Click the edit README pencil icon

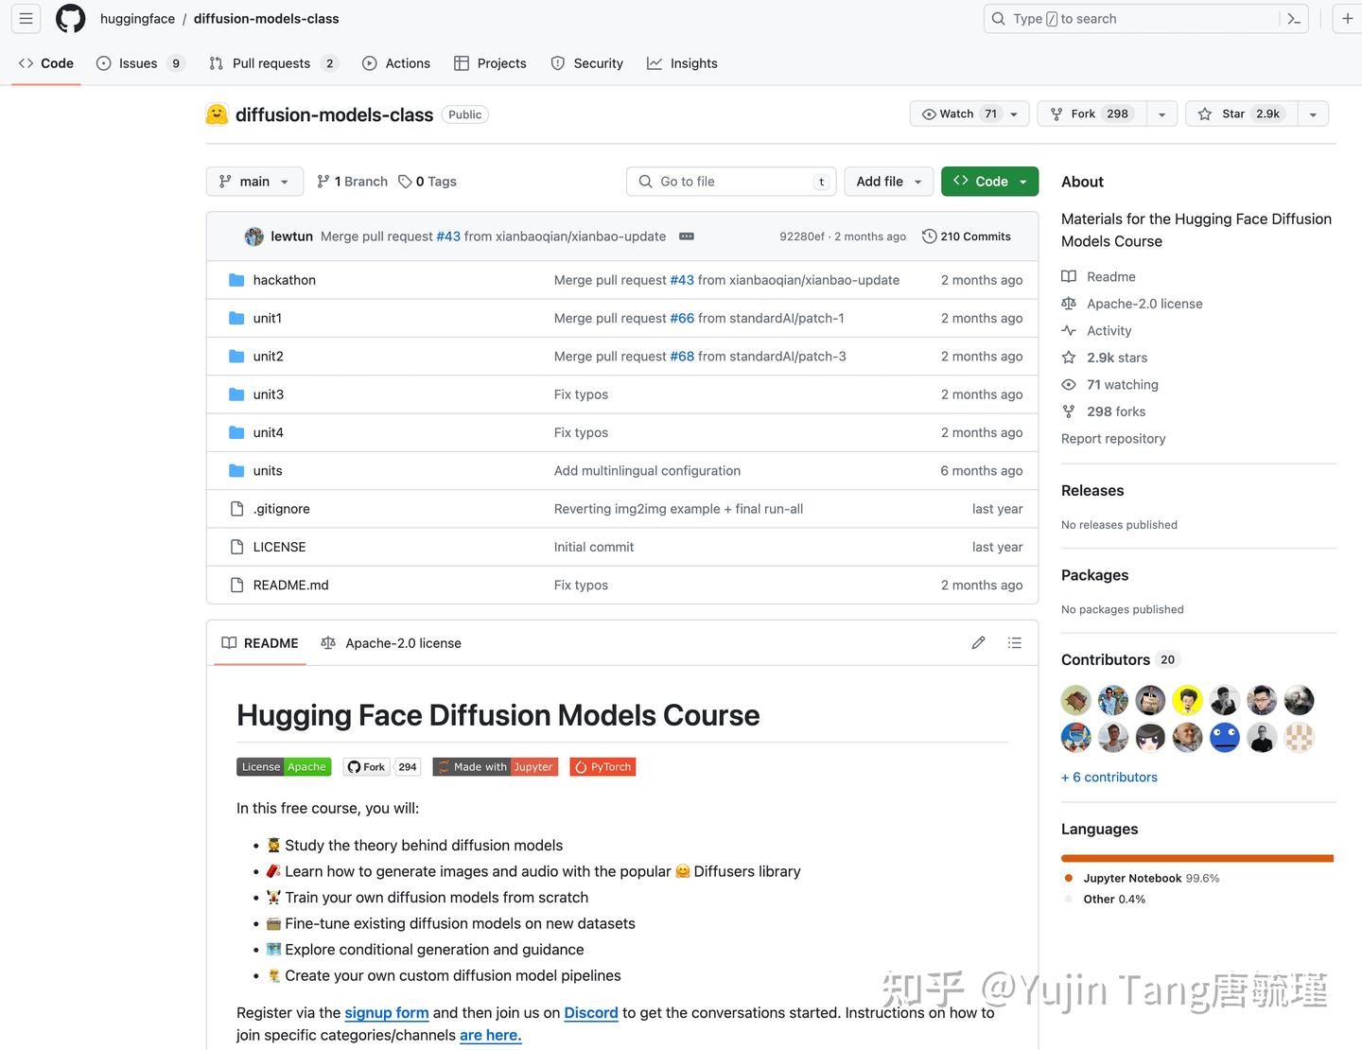[x=978, y=642]
